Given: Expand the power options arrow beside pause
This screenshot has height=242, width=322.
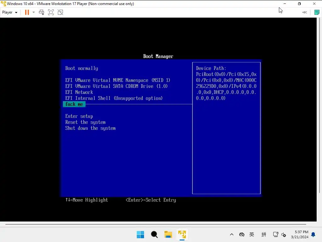Looking at the screenshot, I should 34,12.
